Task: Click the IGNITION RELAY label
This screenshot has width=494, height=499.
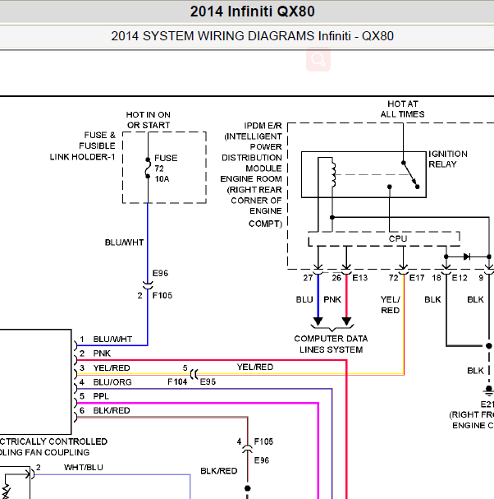Action: [448, 159]
